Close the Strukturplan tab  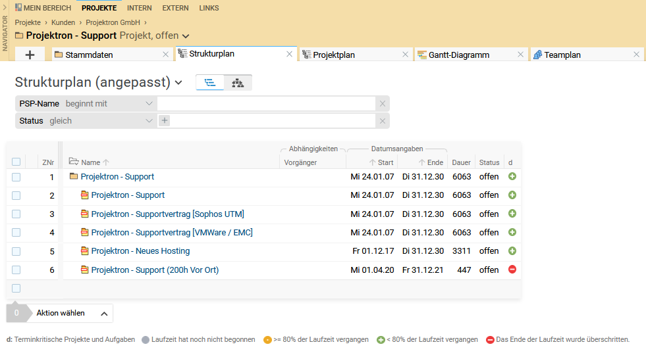click(289, 54)
